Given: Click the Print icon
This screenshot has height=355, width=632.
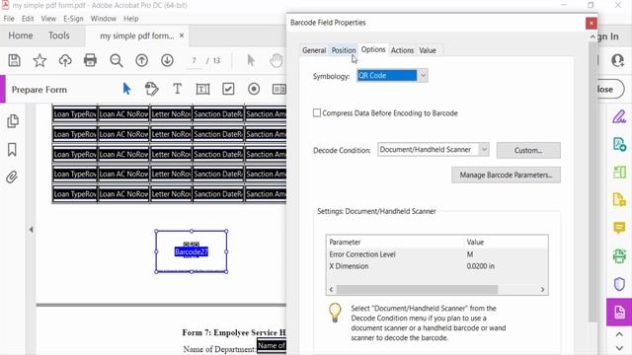Looking at the screenshot, I should (x=90, y=60).
